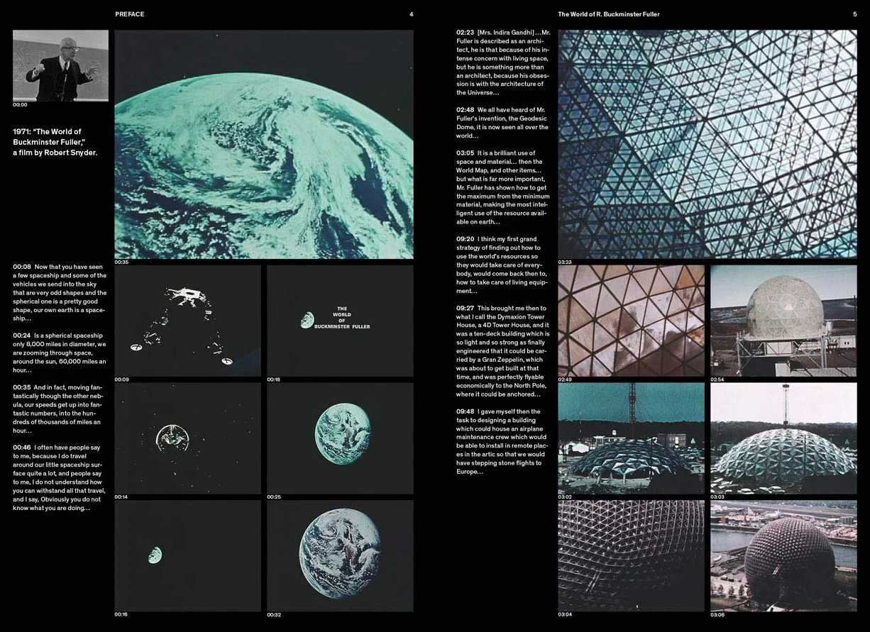Click the 00:16 caption
Viewport: 870px width, 632px height.
click(x=122, y=614)
